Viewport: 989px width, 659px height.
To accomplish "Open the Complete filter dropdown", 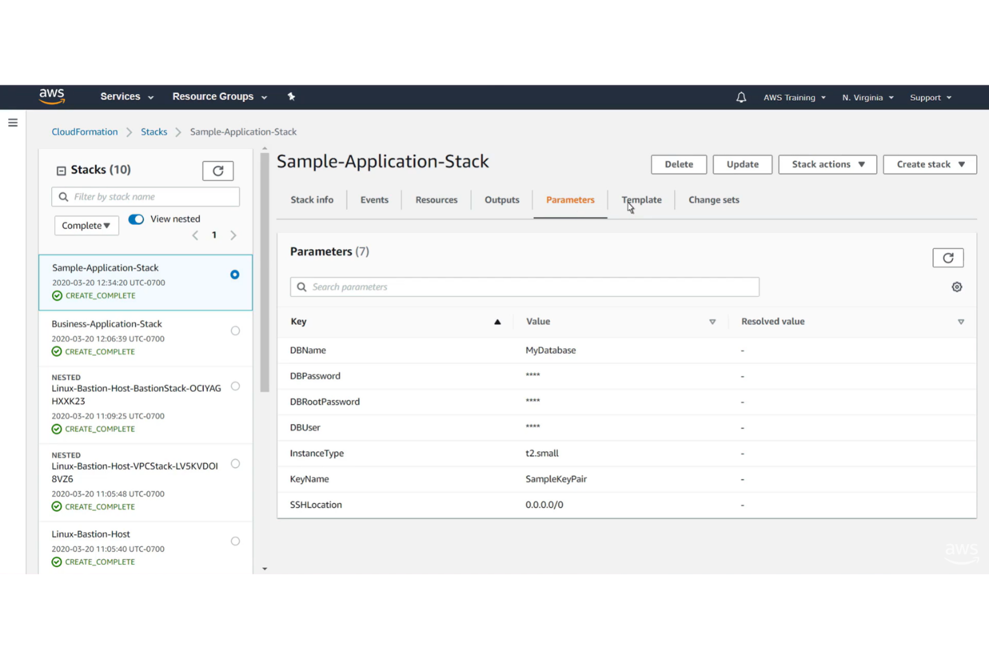I will click(x=86, y=225).
